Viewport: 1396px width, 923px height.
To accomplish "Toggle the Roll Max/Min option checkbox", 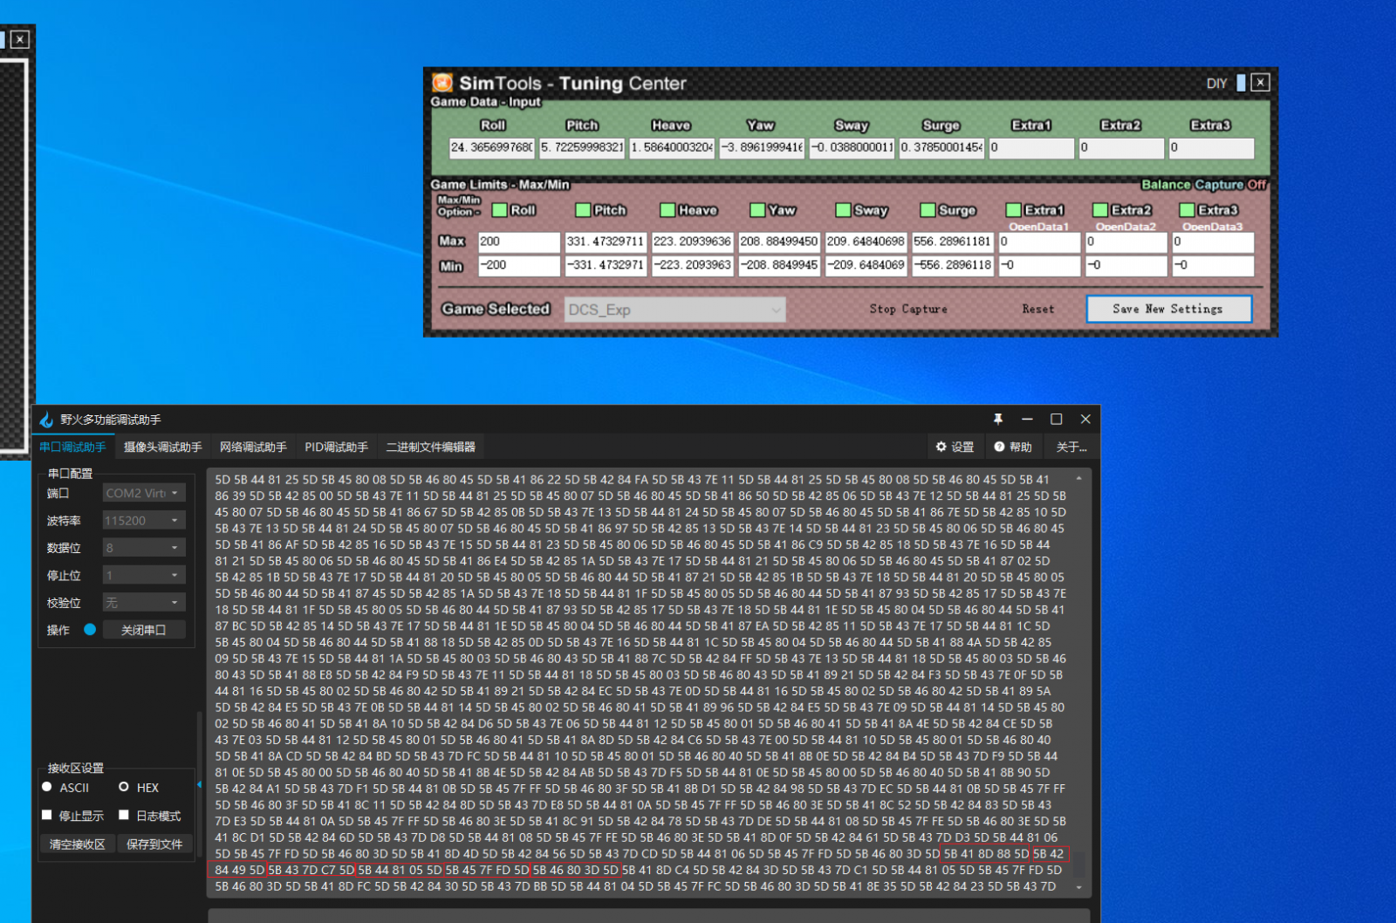I will tap(500, 210).
